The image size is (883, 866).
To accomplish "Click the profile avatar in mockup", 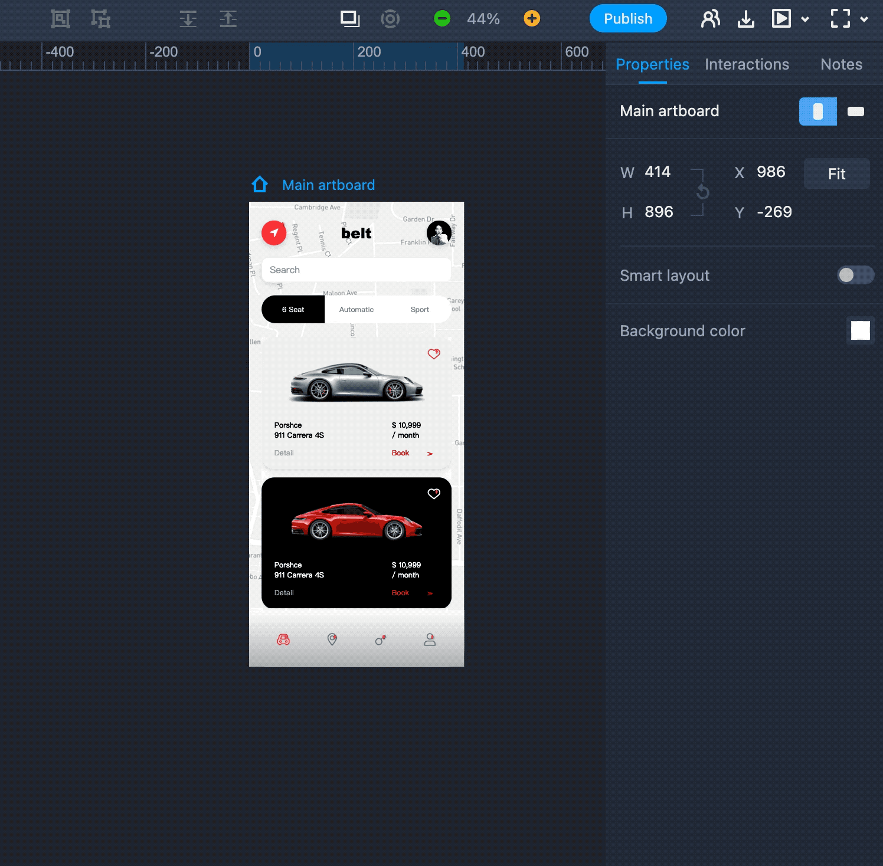I will tap(439, 233).
